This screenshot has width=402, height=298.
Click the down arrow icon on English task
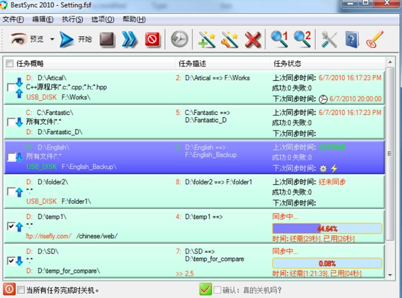(x=19, y=157)
